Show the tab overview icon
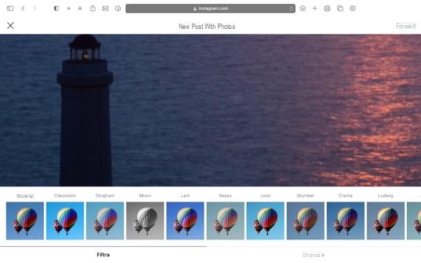 click(340, 8)
